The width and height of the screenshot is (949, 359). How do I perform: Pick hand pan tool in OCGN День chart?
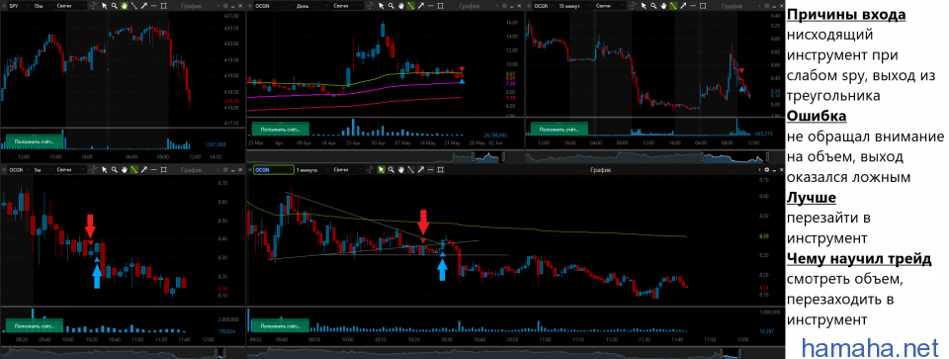400,6
